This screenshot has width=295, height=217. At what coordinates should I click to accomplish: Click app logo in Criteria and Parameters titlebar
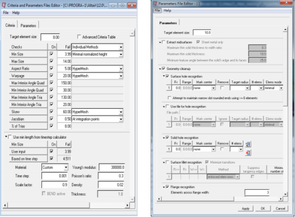click(4, 5)
